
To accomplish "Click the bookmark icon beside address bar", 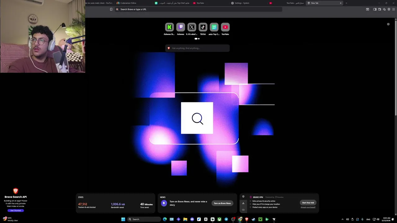I will [x=111, y=9].
